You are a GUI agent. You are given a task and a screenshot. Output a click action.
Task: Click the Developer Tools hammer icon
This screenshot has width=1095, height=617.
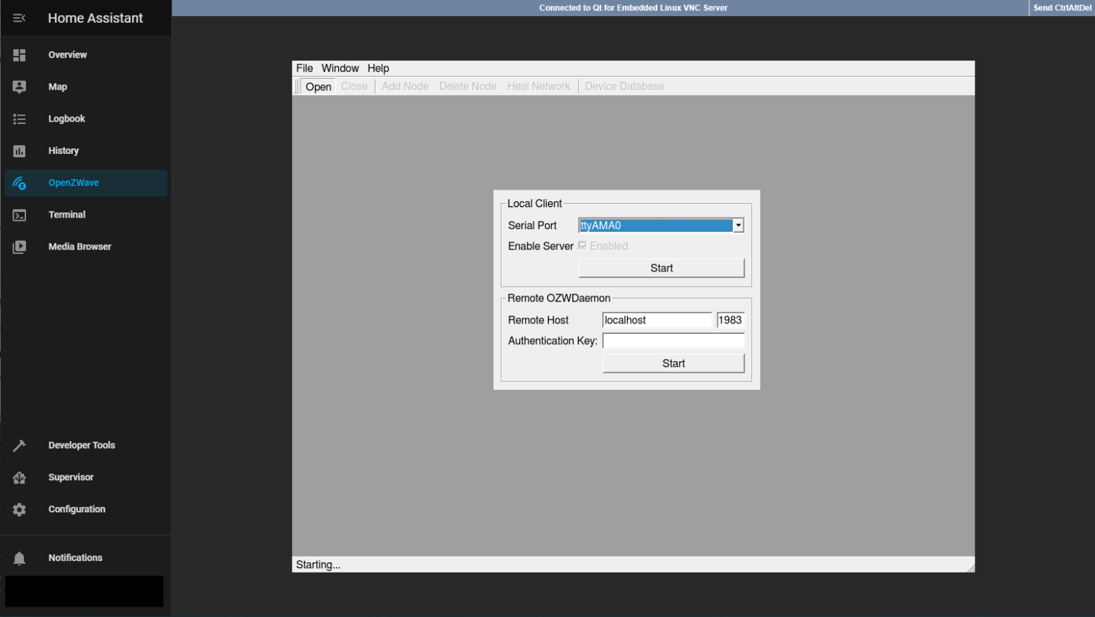(x=19, y=445)
